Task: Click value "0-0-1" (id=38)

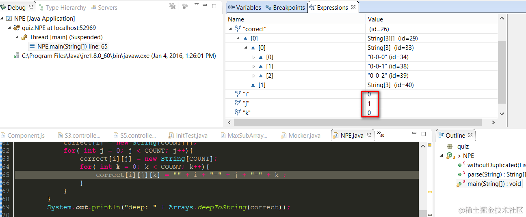Action: pos(388,66)
